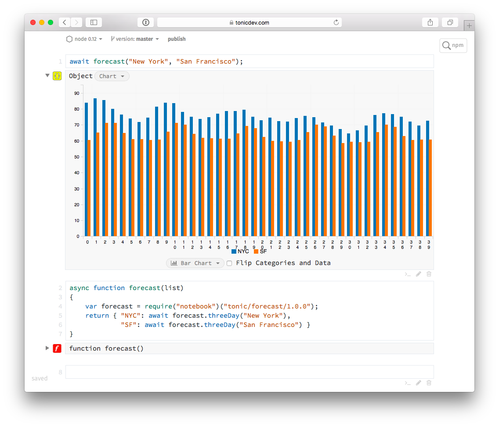
Task: Click the yellow Object type icon
Action: [57, 76]
